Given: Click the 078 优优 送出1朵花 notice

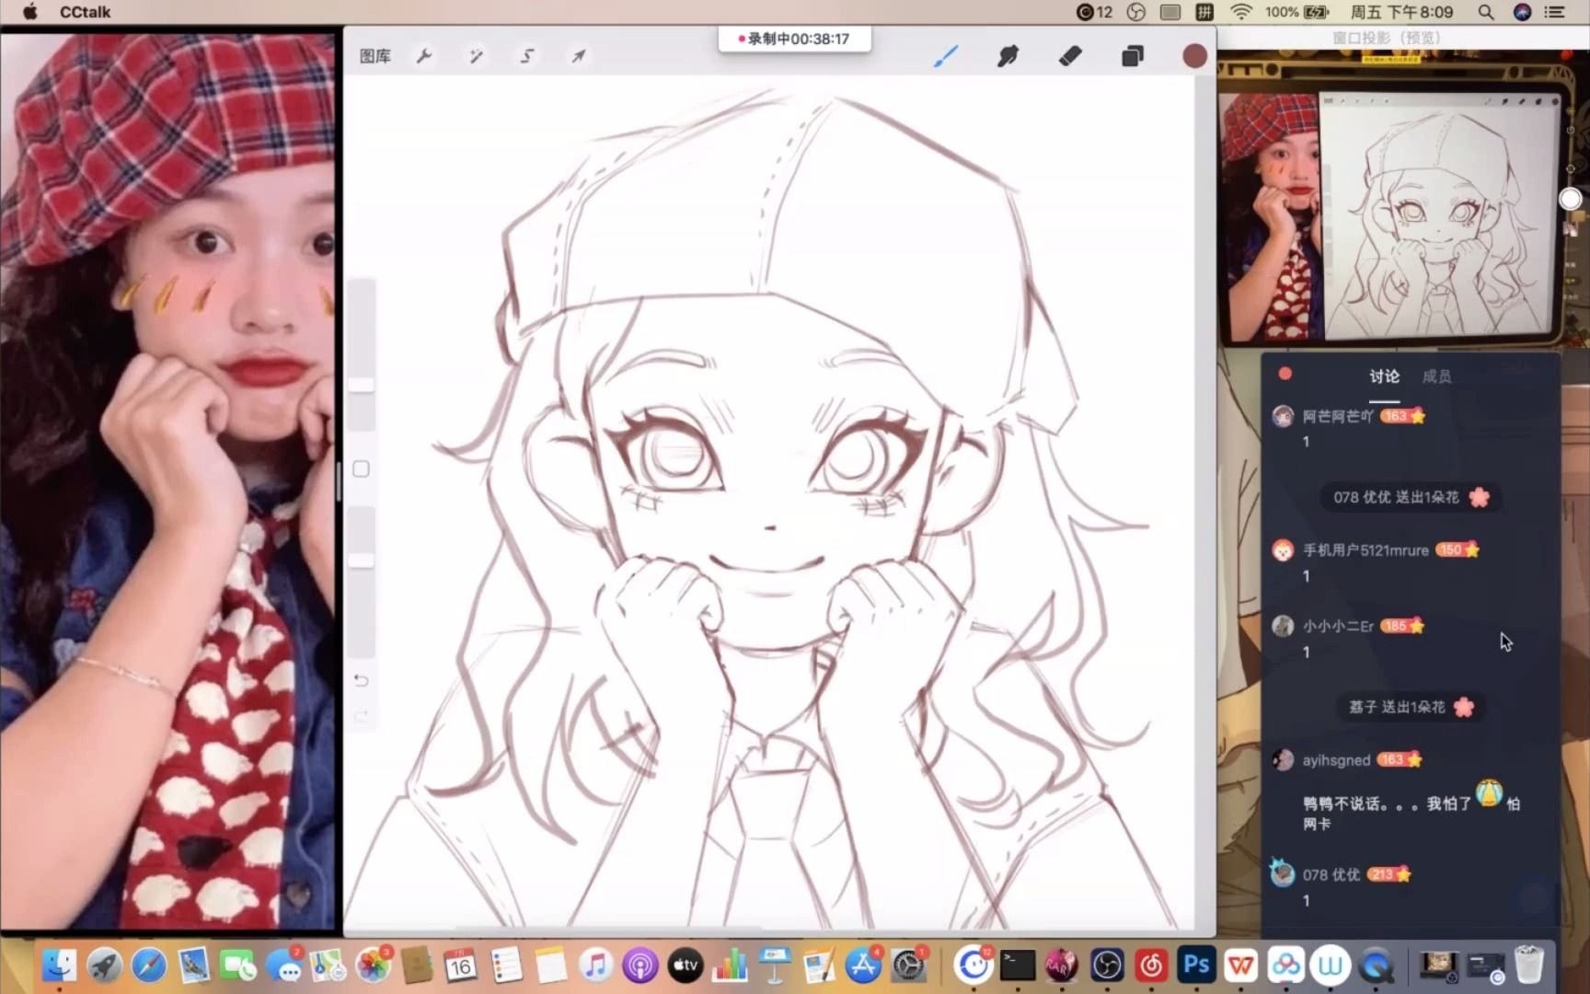Looking at the screenshot, I should tap(1411, 497).
